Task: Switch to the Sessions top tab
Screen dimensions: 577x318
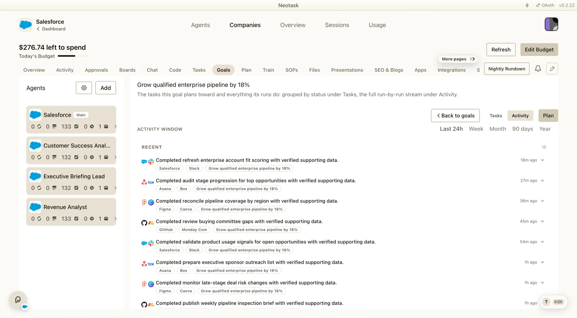Action: [x=337, y=25]
